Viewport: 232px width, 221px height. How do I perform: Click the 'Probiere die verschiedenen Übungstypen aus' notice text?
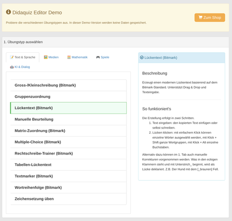tap(76, 23)
